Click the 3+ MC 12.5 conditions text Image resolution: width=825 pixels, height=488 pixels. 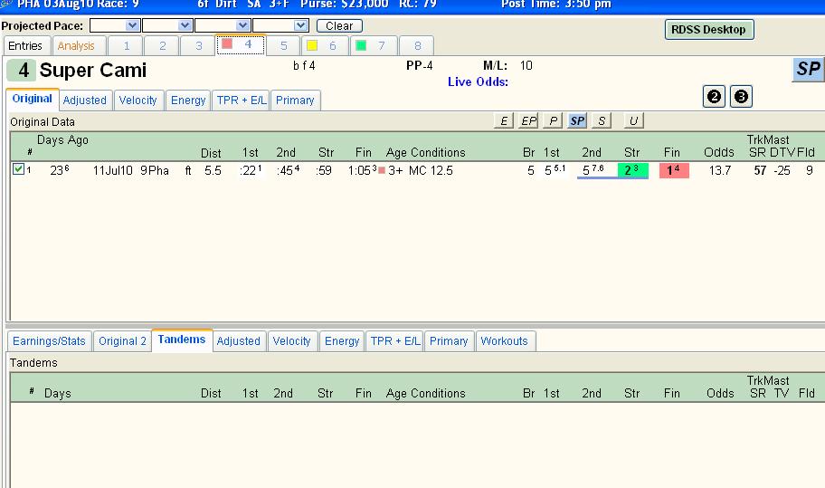(x=421, y=170)
